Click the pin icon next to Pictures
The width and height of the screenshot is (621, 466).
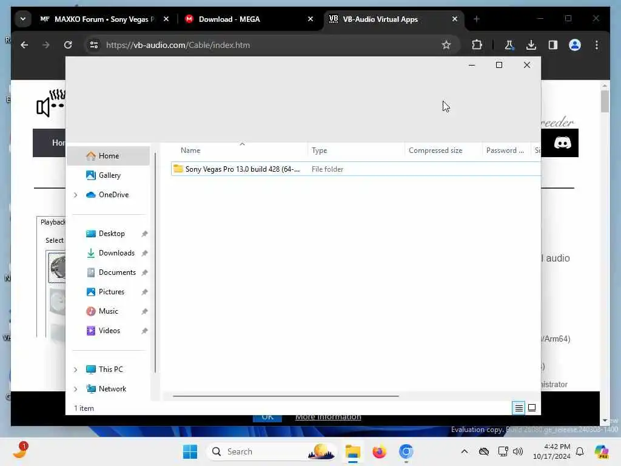(x=144, y=292)
